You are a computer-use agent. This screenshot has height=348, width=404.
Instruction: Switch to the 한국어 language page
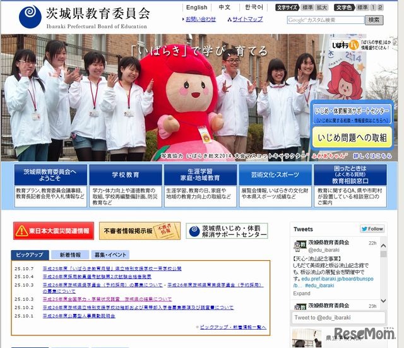pos(254,7)
